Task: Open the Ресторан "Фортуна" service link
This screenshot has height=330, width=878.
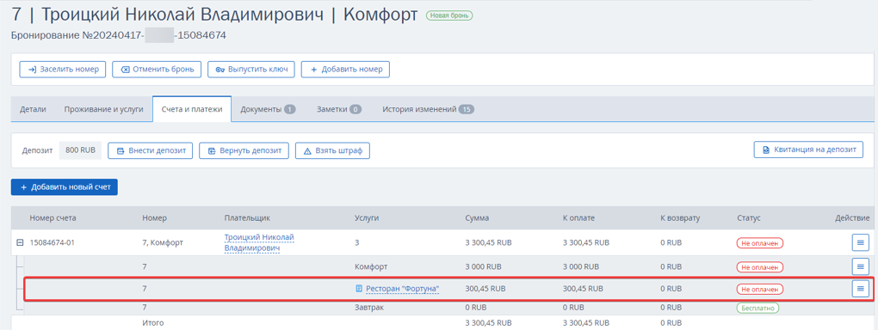Action: click(403, 289)
